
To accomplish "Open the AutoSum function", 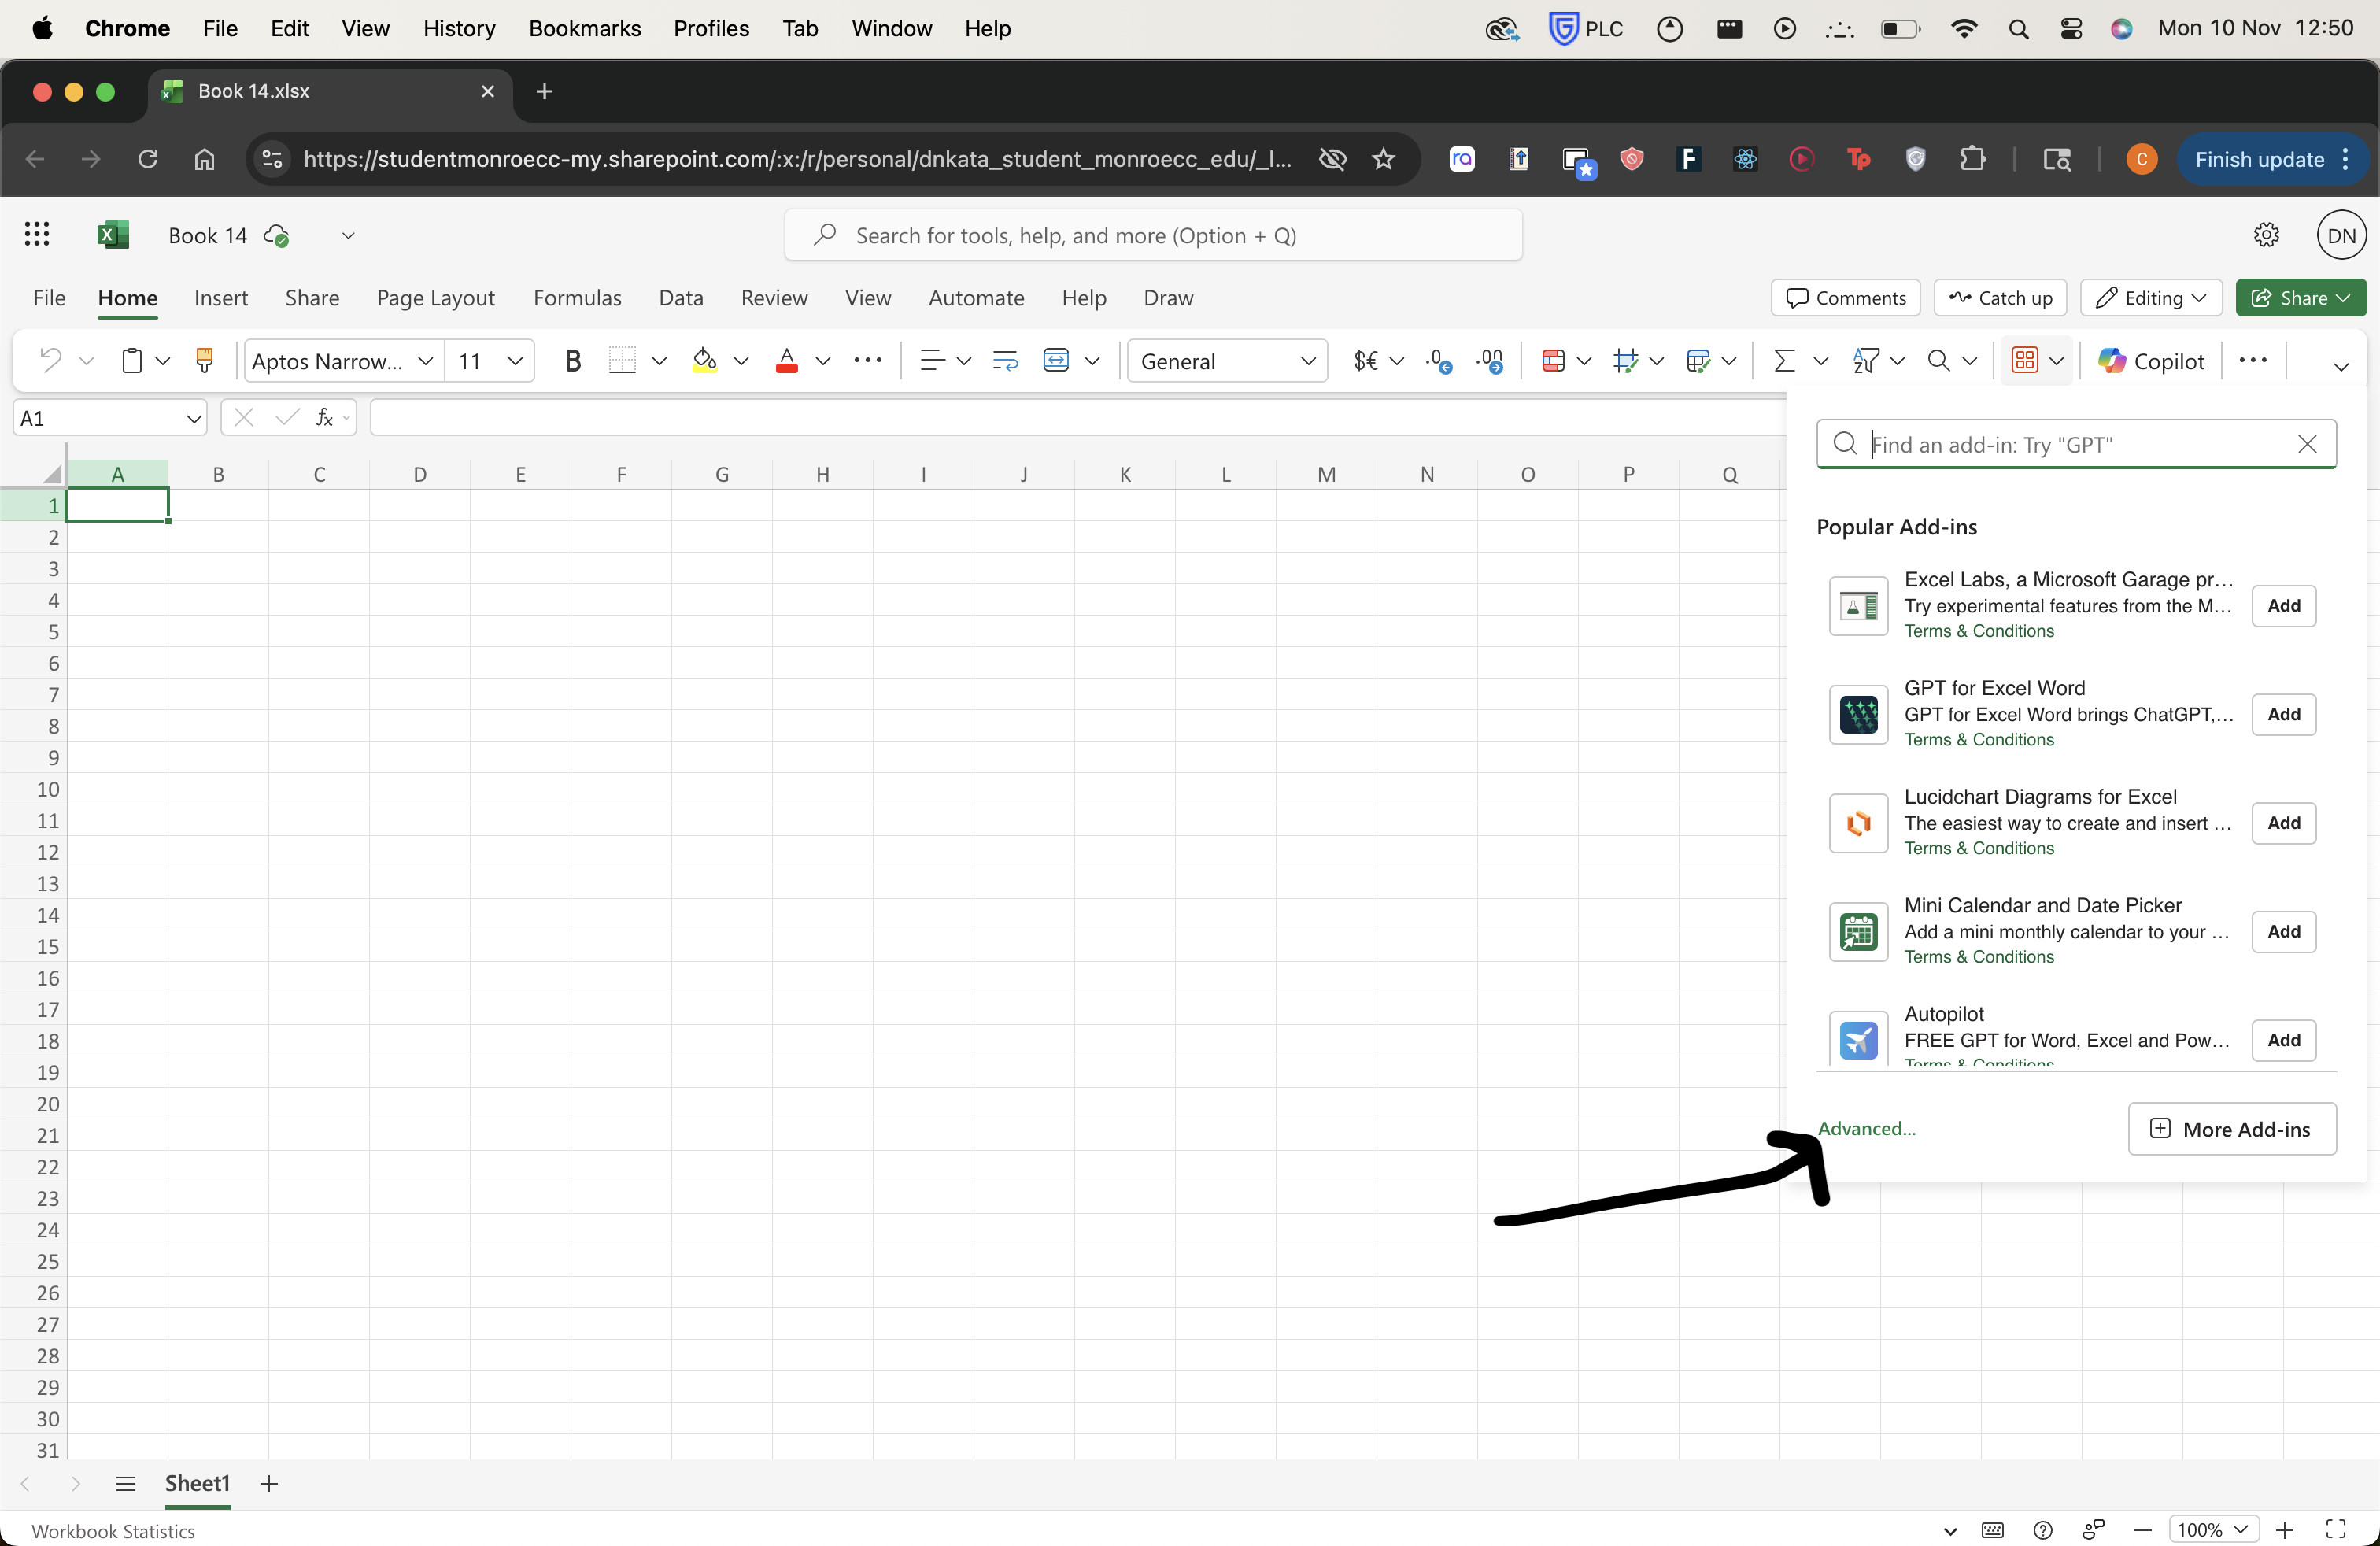I will (1784, 360).
